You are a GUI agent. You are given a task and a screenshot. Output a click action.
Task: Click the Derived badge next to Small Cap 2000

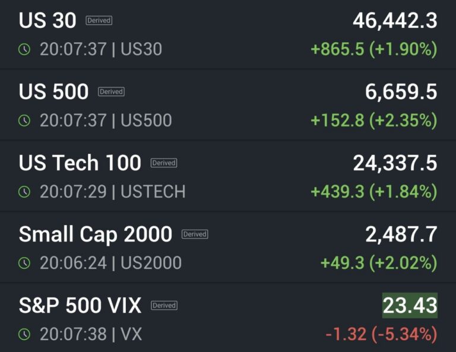click(x=195, y=234)
